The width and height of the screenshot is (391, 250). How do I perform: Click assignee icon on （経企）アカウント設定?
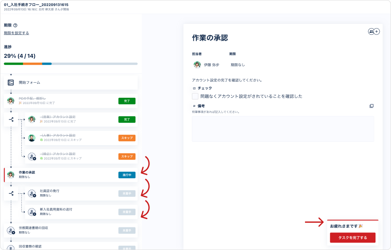[x=32, y=156]
